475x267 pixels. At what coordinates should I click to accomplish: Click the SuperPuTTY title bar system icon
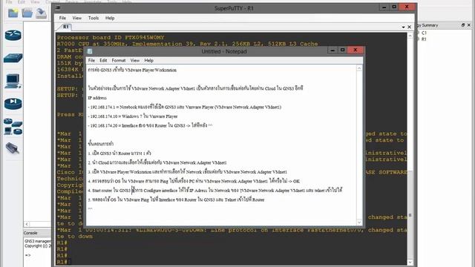click(58, 8)
